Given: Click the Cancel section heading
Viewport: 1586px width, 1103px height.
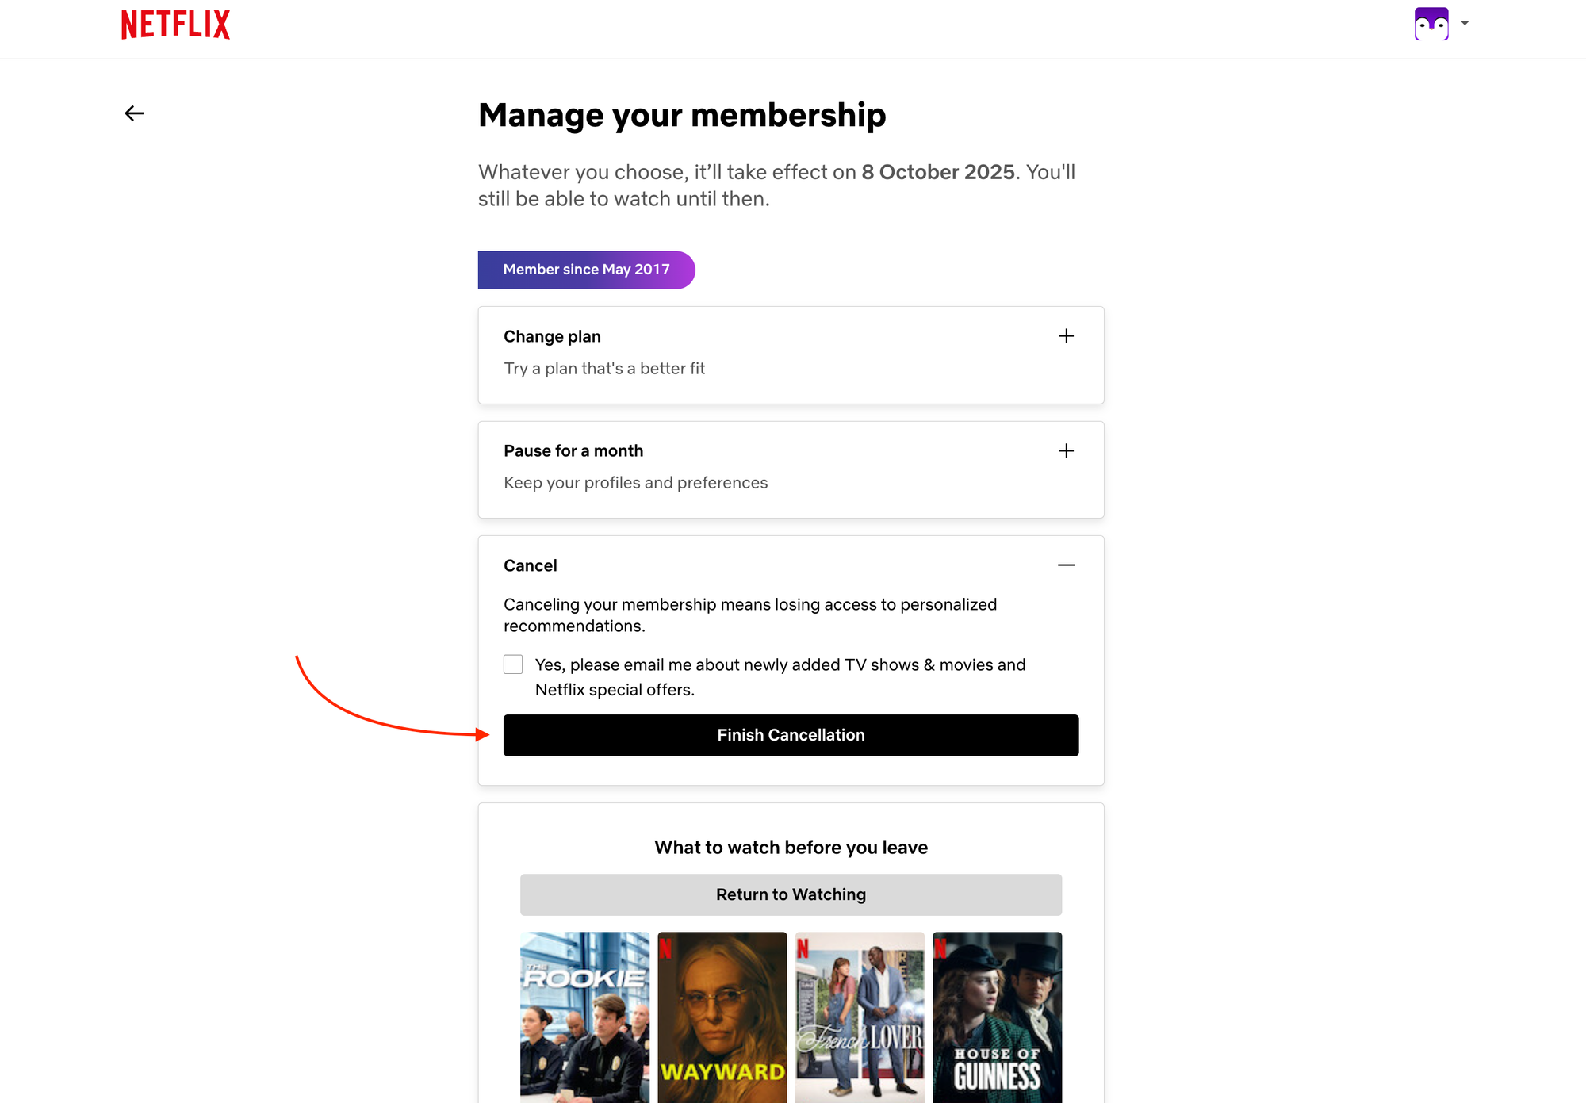Looking at the screenshot, I should coord(531,565).
